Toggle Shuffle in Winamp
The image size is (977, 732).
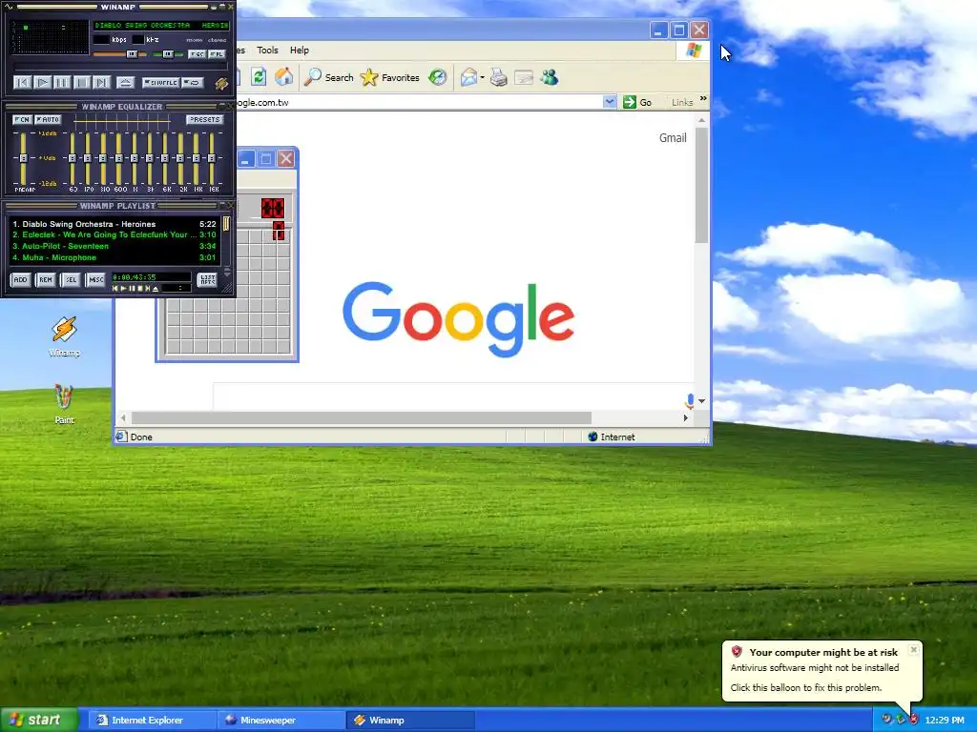click(x=160, y=82)
